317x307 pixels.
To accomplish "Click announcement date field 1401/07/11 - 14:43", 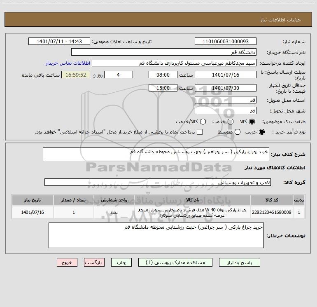I will point(59,42).
